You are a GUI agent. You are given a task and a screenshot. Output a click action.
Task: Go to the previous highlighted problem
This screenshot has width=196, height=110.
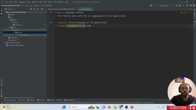[x=189, y=13]
